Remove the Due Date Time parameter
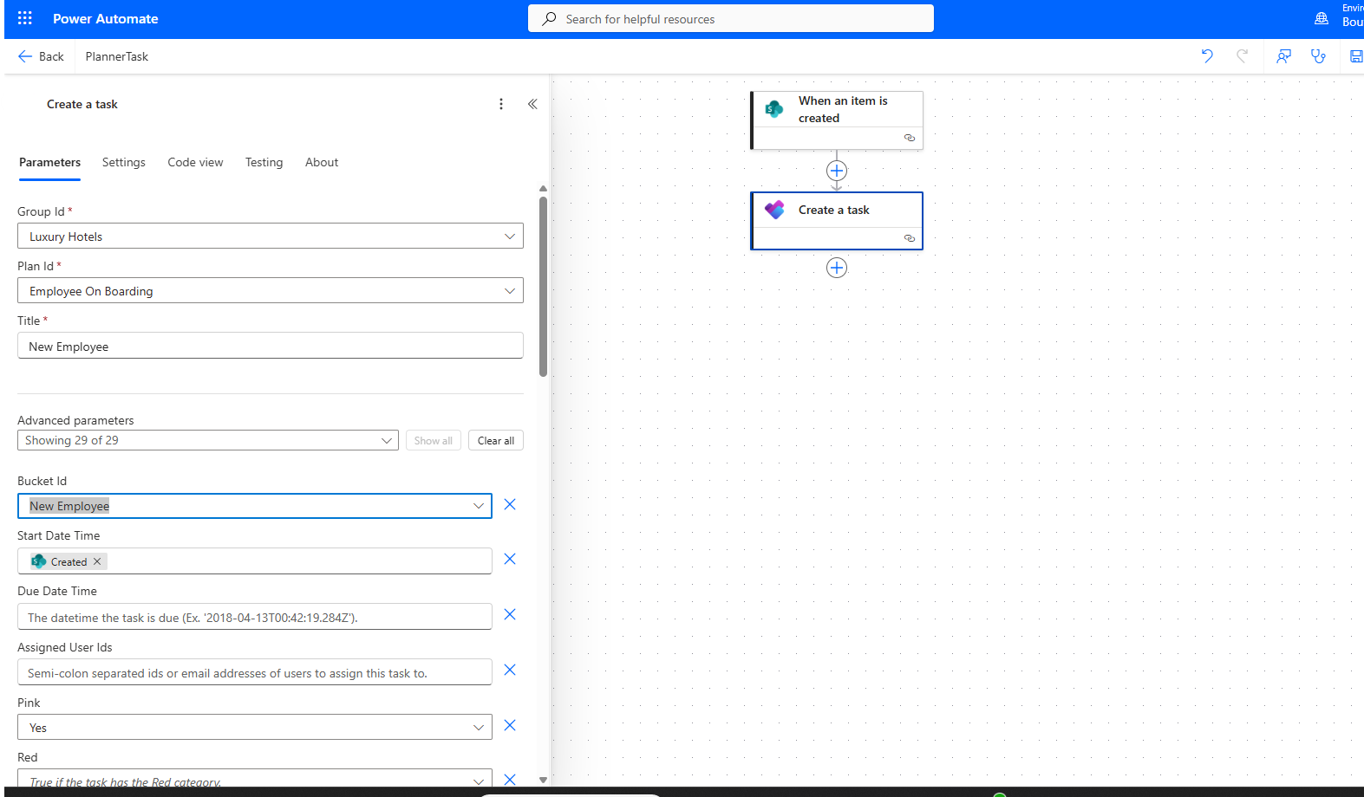This screenshot has width=1364, height=797. click(510, 614)
